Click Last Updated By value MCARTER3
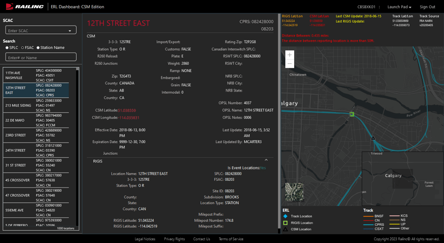Image resolution: width=444 pixels, height=243 pixels. coord(253,142)
